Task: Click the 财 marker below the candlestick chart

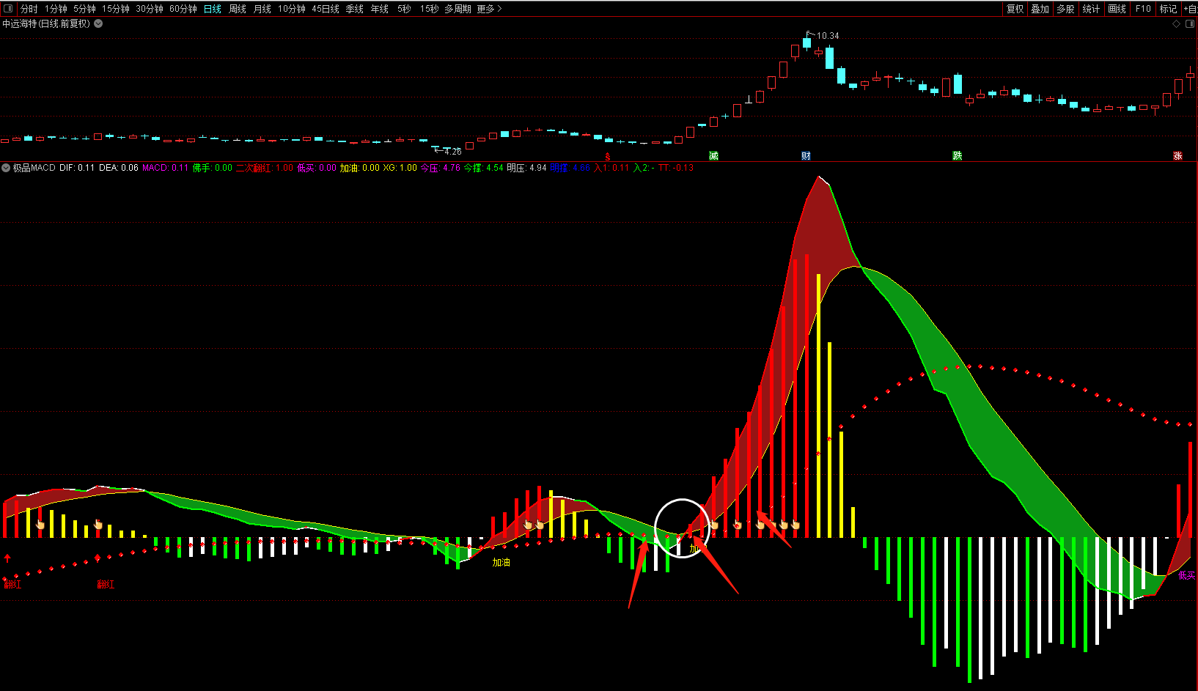Action: click(x=806, y=155)
